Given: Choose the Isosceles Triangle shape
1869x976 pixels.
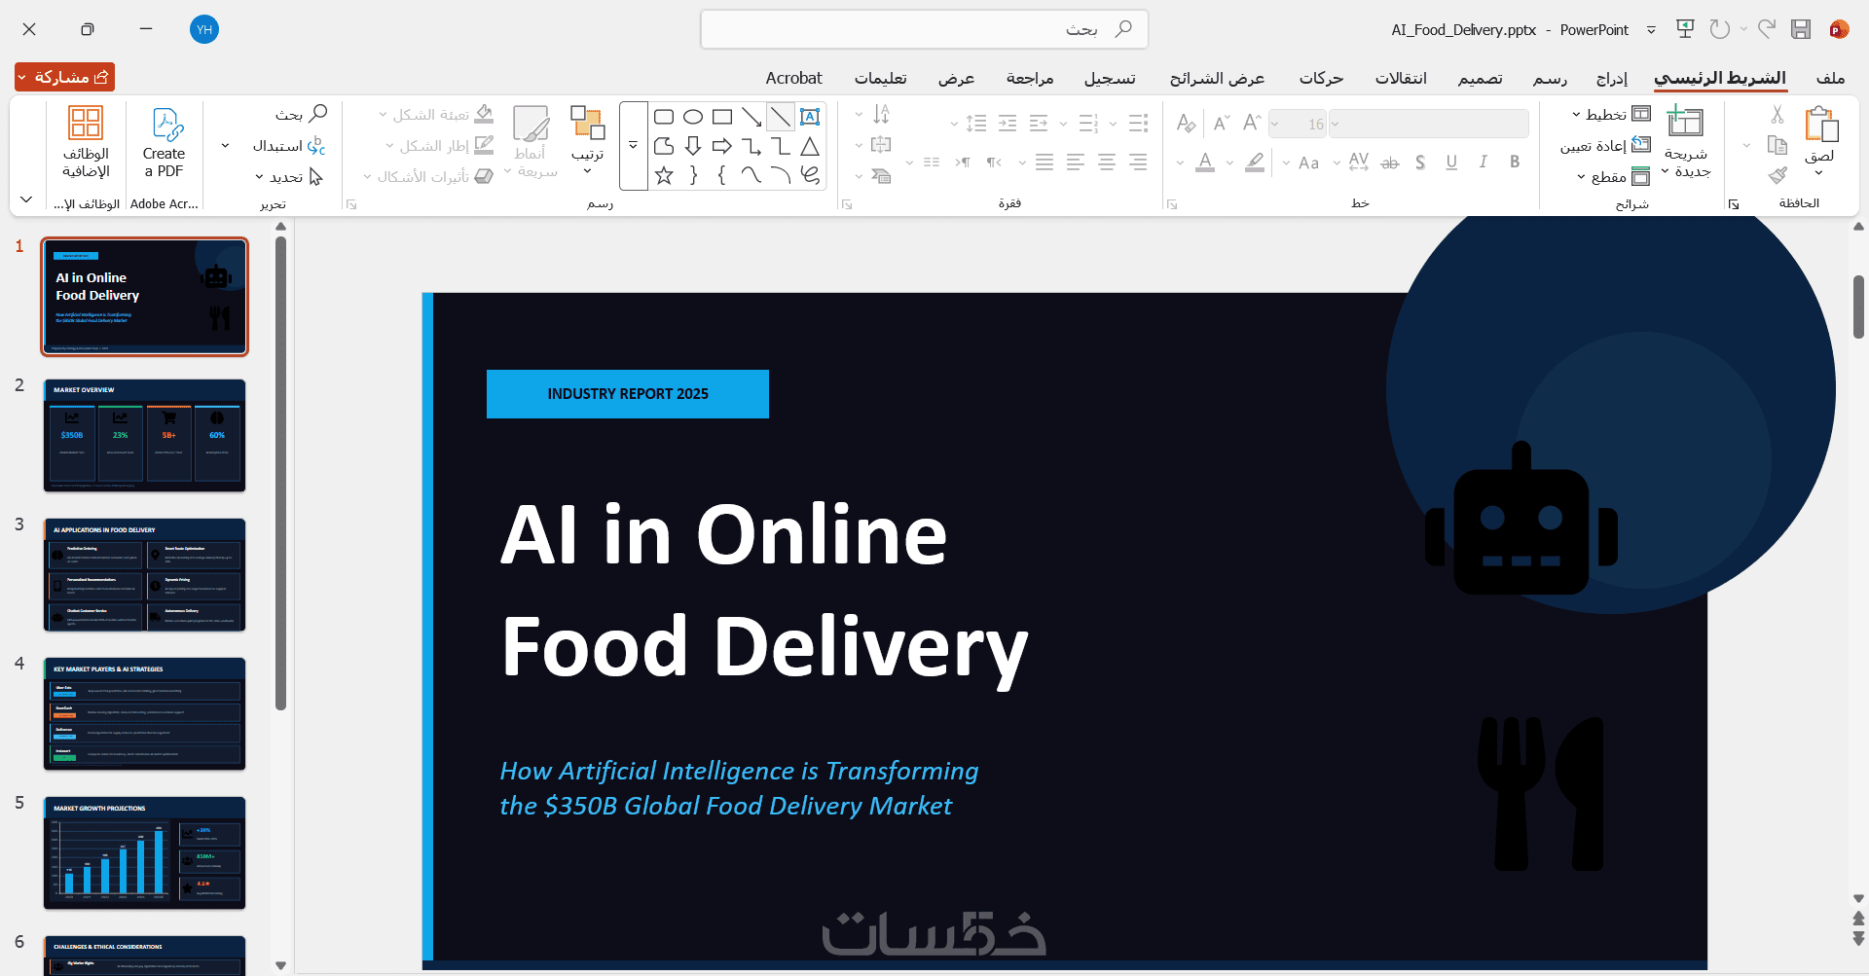Looking at the screenshot, I should coord(810,146).
